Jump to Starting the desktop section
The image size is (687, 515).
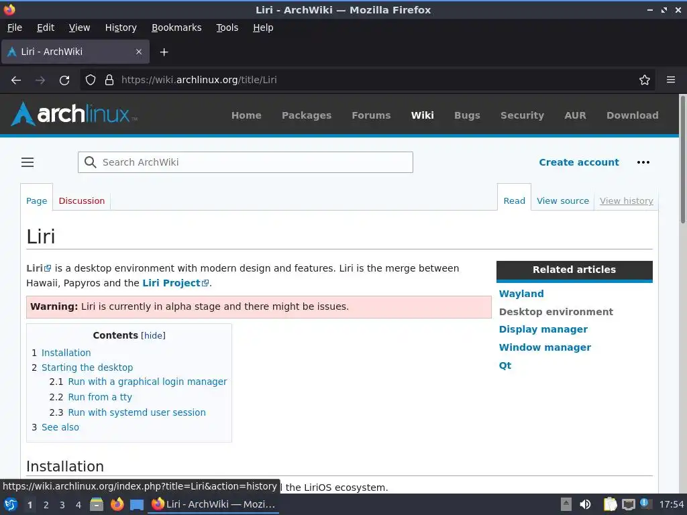[87, 367]
